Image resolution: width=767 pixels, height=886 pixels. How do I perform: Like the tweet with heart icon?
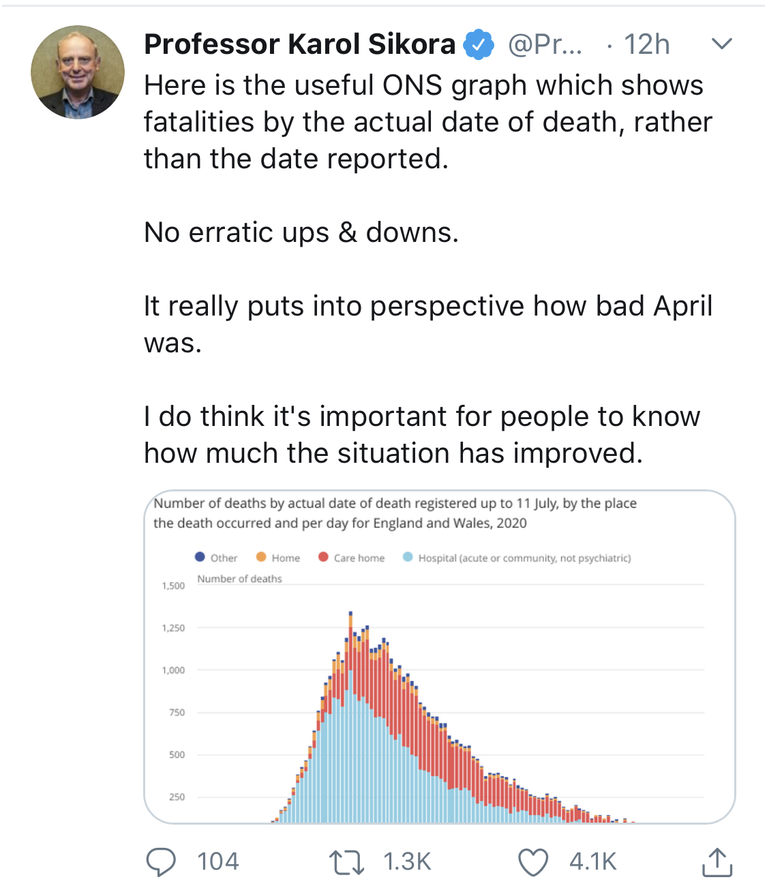533,861
